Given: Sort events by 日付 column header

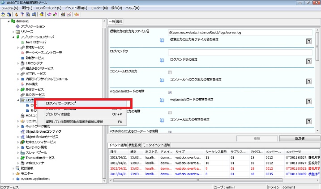Looking at the screenshot, I should pyautogui.click(x=119, y=152).
